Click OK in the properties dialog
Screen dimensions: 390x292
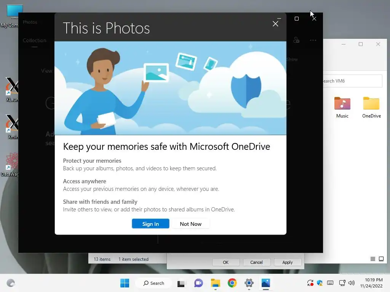pyautogui.click(x=225, y=262)
